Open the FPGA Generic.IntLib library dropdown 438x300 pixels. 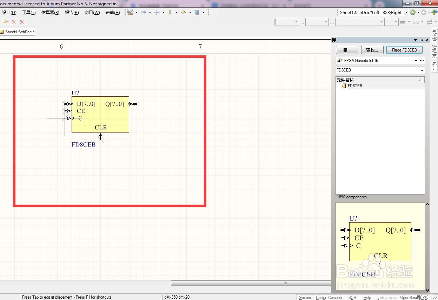tap(416, 61)
